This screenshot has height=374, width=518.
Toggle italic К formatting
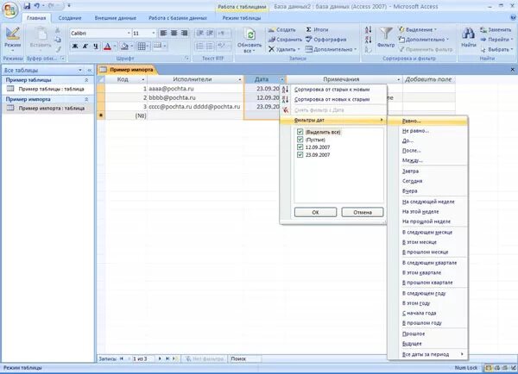coord(85,47)
